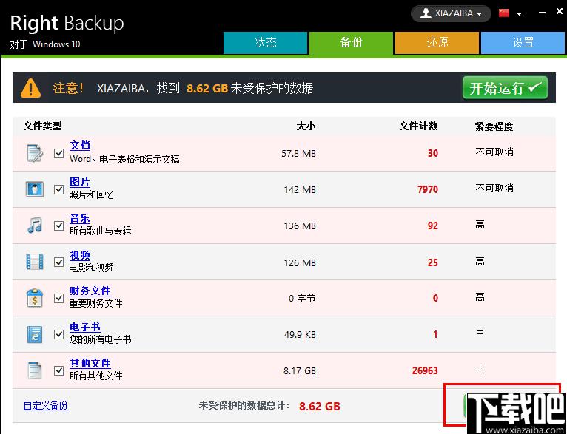This screenshot has height=434, width=567.
Task: Uncheck the 其他文件 other files checkbox
Action: click(x=58, y=370)
